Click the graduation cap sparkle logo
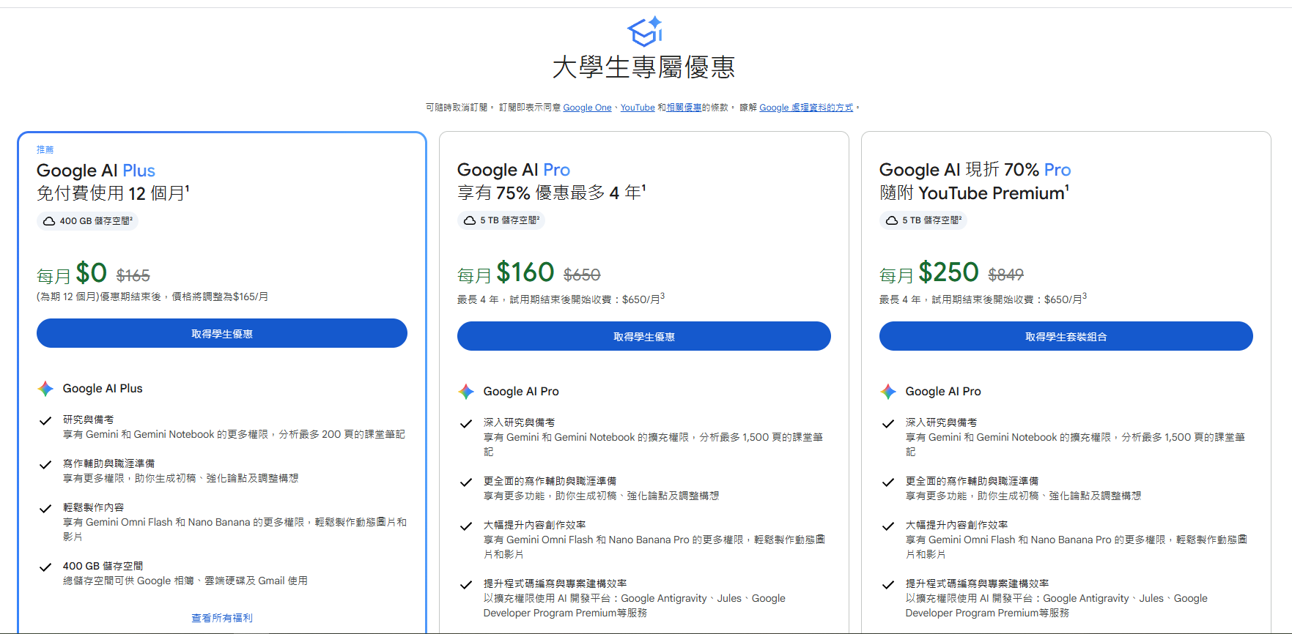This screenshot has height=634, width=1292. [645, 31]
